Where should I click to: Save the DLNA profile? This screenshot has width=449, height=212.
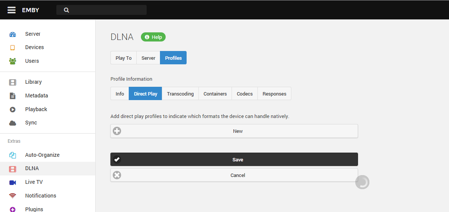click(234, 159)
